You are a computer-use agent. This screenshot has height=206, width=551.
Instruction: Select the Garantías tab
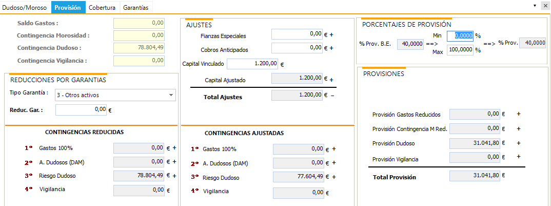(x=136, y=7)
